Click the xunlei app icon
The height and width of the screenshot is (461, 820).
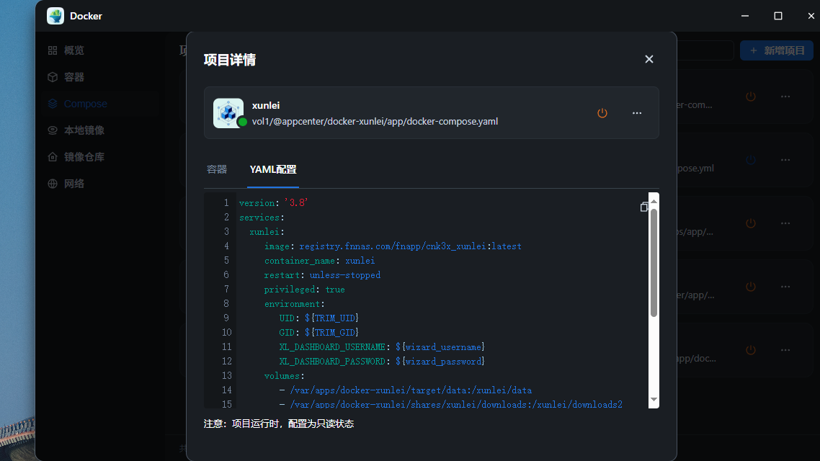point(228,113)
